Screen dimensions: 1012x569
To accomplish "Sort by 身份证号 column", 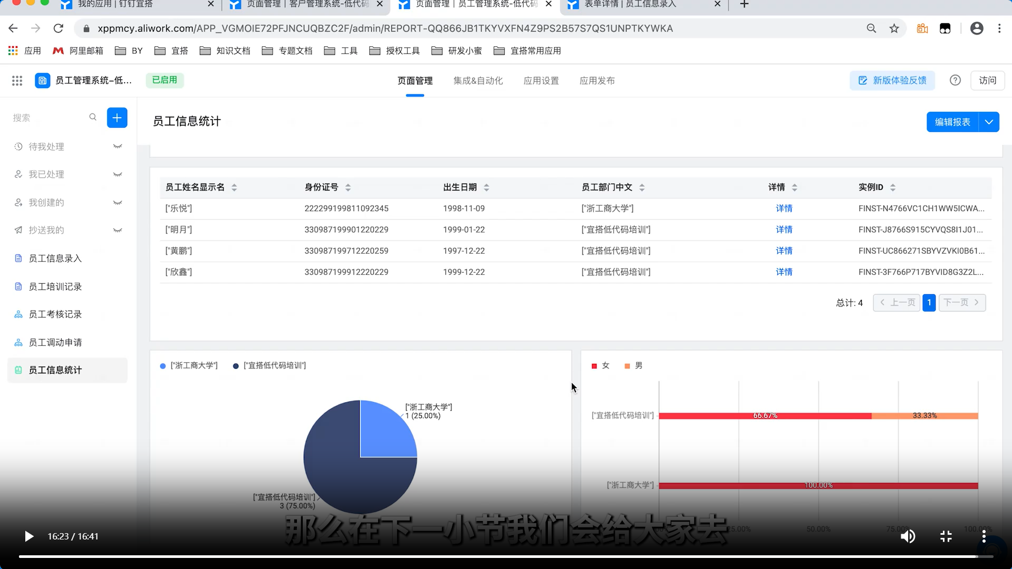I will (x=348, y=187).
